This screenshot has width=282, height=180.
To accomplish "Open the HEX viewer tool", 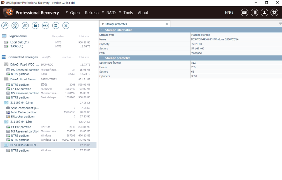I will pos(45,25).
